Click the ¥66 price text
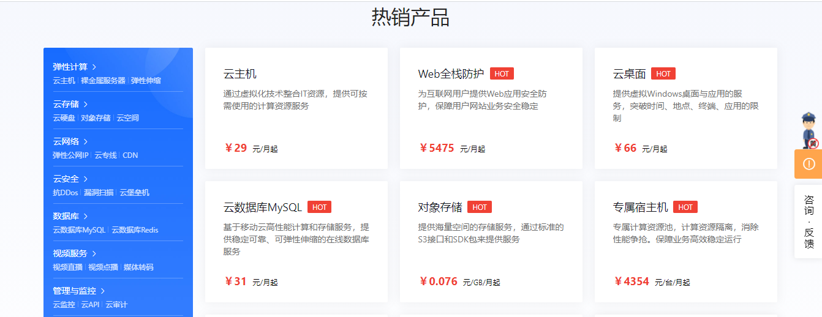Screen dimensions: 822x317 click(x=625, y=148)
